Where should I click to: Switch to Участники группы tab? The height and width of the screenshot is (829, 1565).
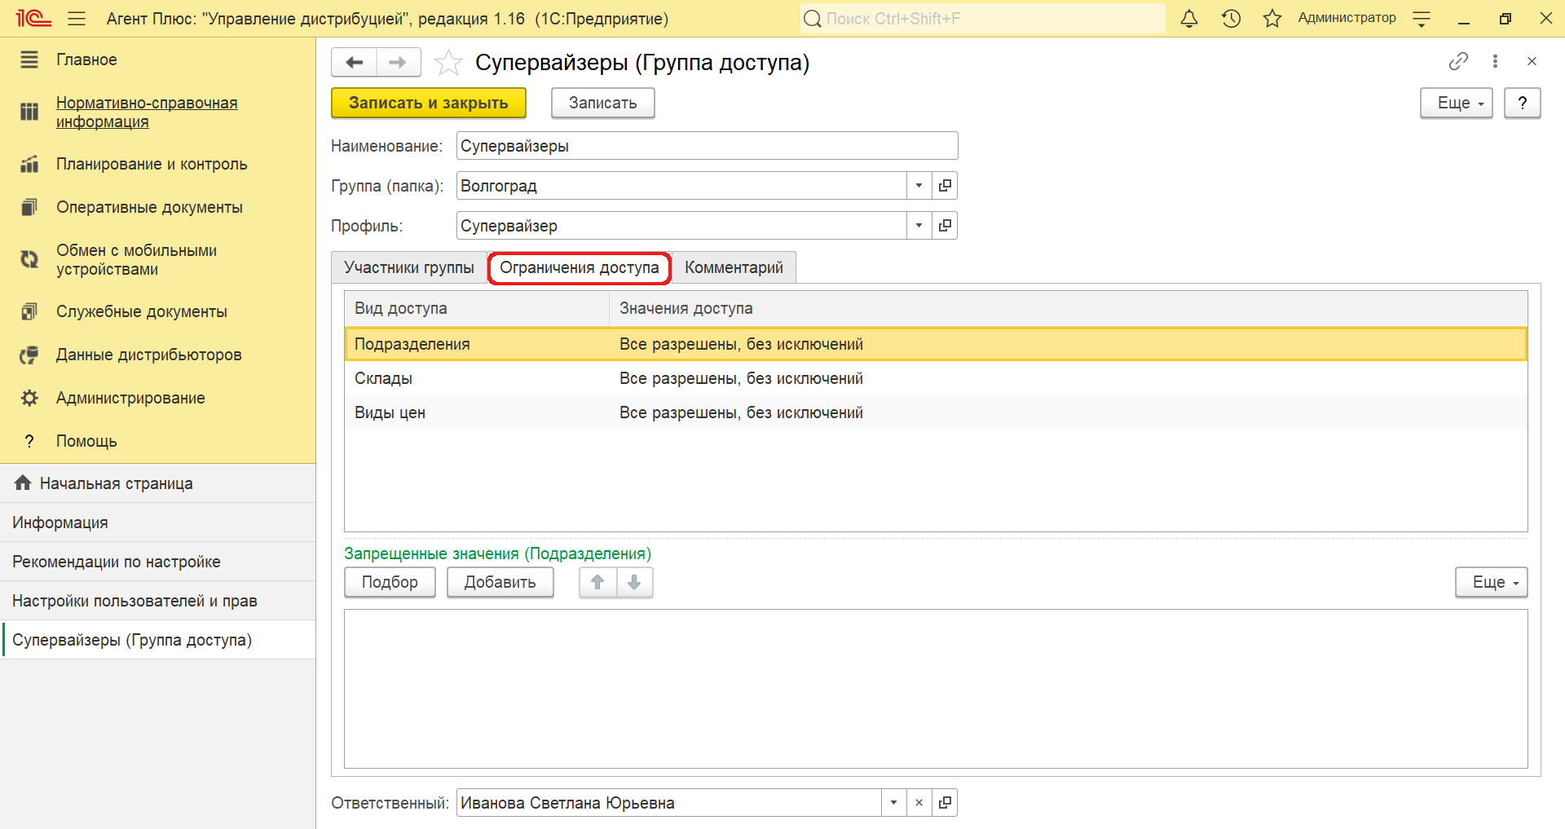point(409,267)
